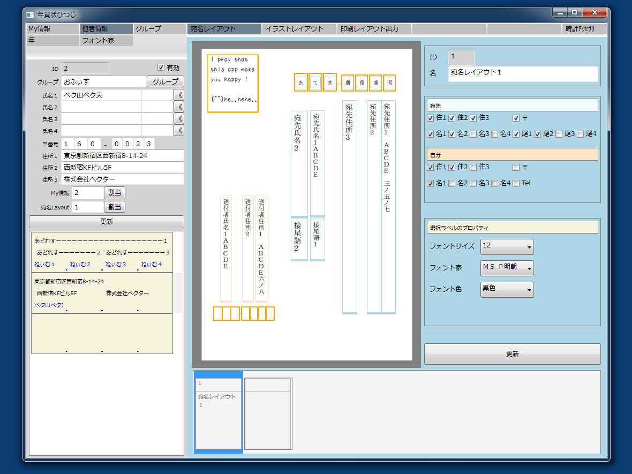Click the 名 field containing 宛名レイアウト１
The image size is (632, 474).
click(x=523, y=74)
